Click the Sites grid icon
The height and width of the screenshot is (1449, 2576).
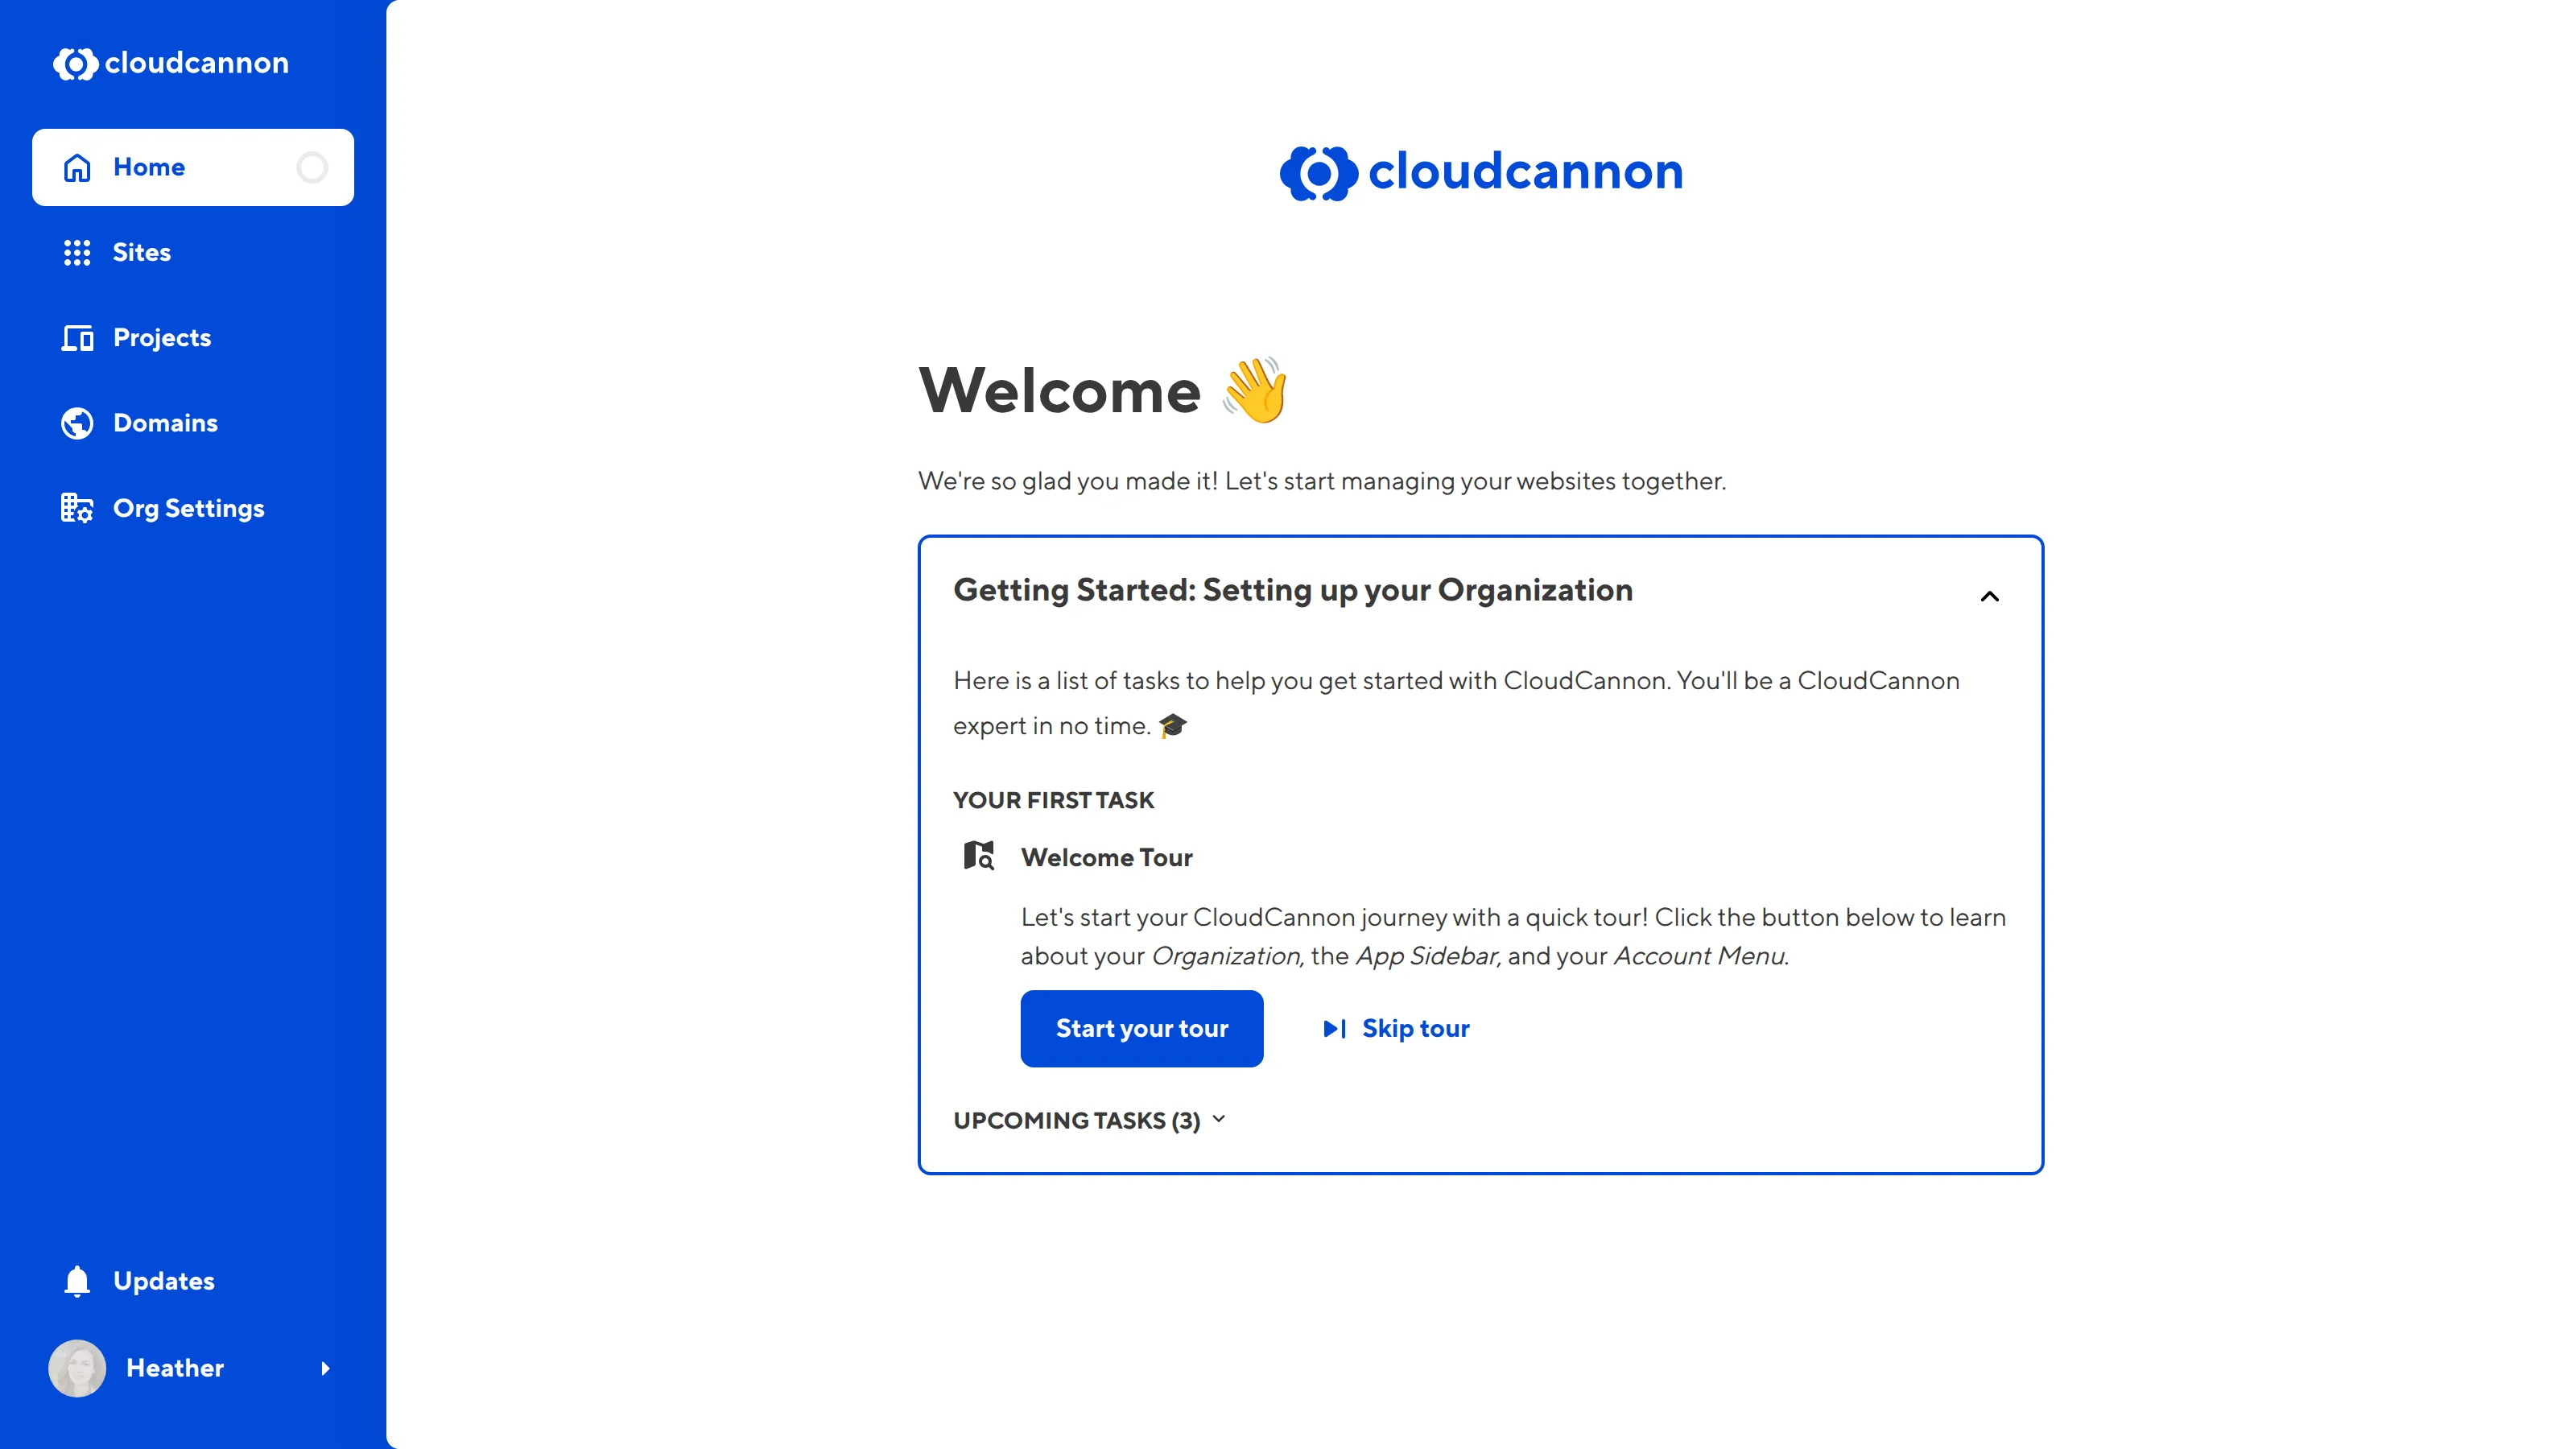click(77, 253)
